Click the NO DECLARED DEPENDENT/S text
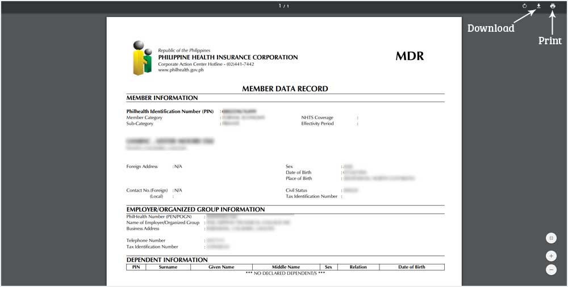Viewport: 568px width, 287px height. pos(285,273)
